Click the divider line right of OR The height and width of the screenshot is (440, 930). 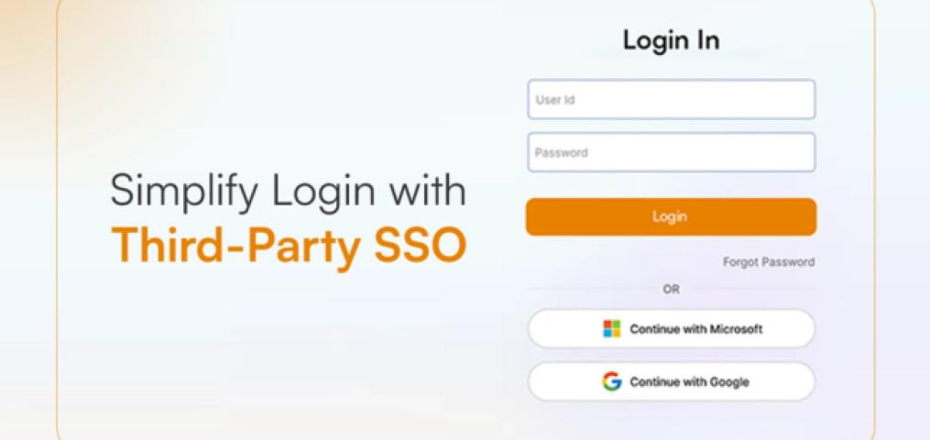(x=749, y=290)
